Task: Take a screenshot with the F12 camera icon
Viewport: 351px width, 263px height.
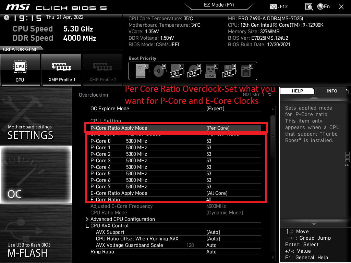Action: click(x=273, y=7)
